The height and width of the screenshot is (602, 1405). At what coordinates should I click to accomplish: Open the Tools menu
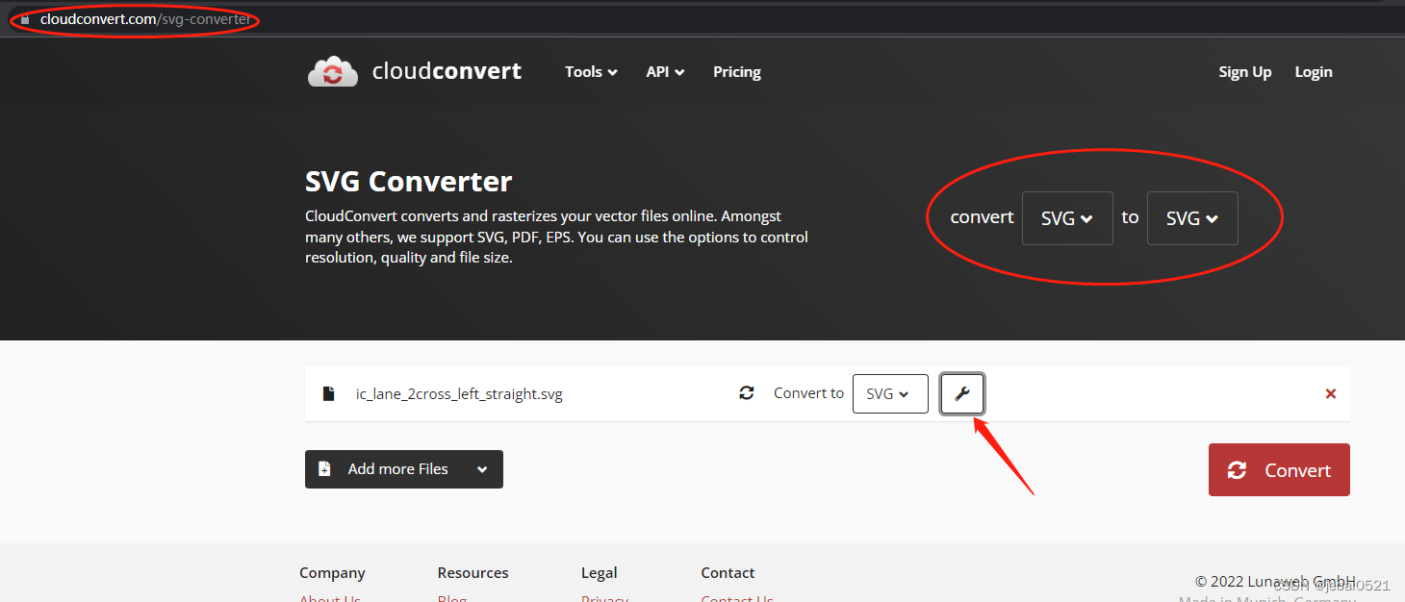click(x=591, y=72)
